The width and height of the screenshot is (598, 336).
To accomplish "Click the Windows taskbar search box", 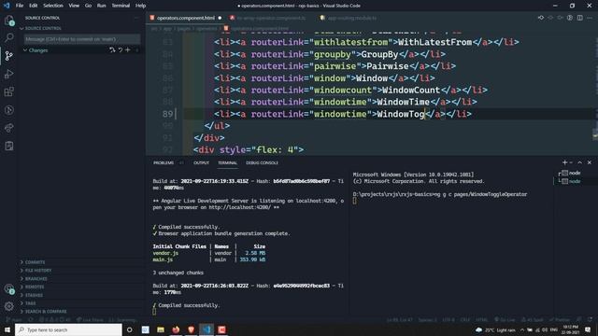I will (x=68, y=329).
